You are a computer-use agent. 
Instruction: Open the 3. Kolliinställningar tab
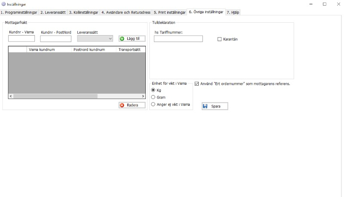[83, 12]
